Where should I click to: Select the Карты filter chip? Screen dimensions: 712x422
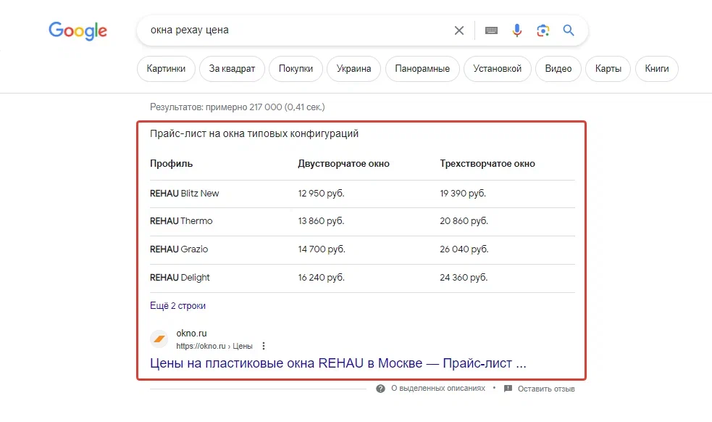click(x=608, y=69)
